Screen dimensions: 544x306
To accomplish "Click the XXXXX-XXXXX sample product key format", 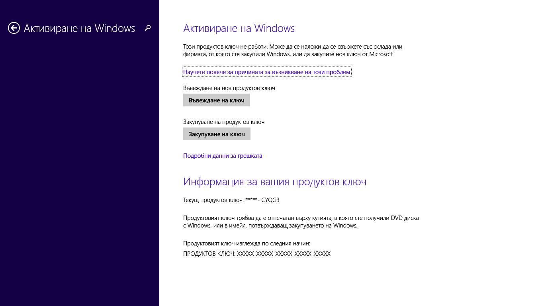I will pyautogui.click(x=284, y=253).
